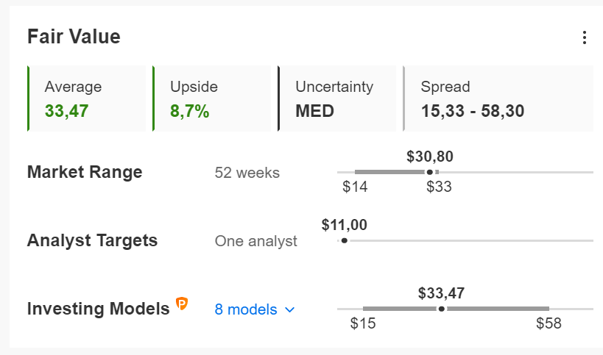Click the $15 models low label

tap(363, 323)
